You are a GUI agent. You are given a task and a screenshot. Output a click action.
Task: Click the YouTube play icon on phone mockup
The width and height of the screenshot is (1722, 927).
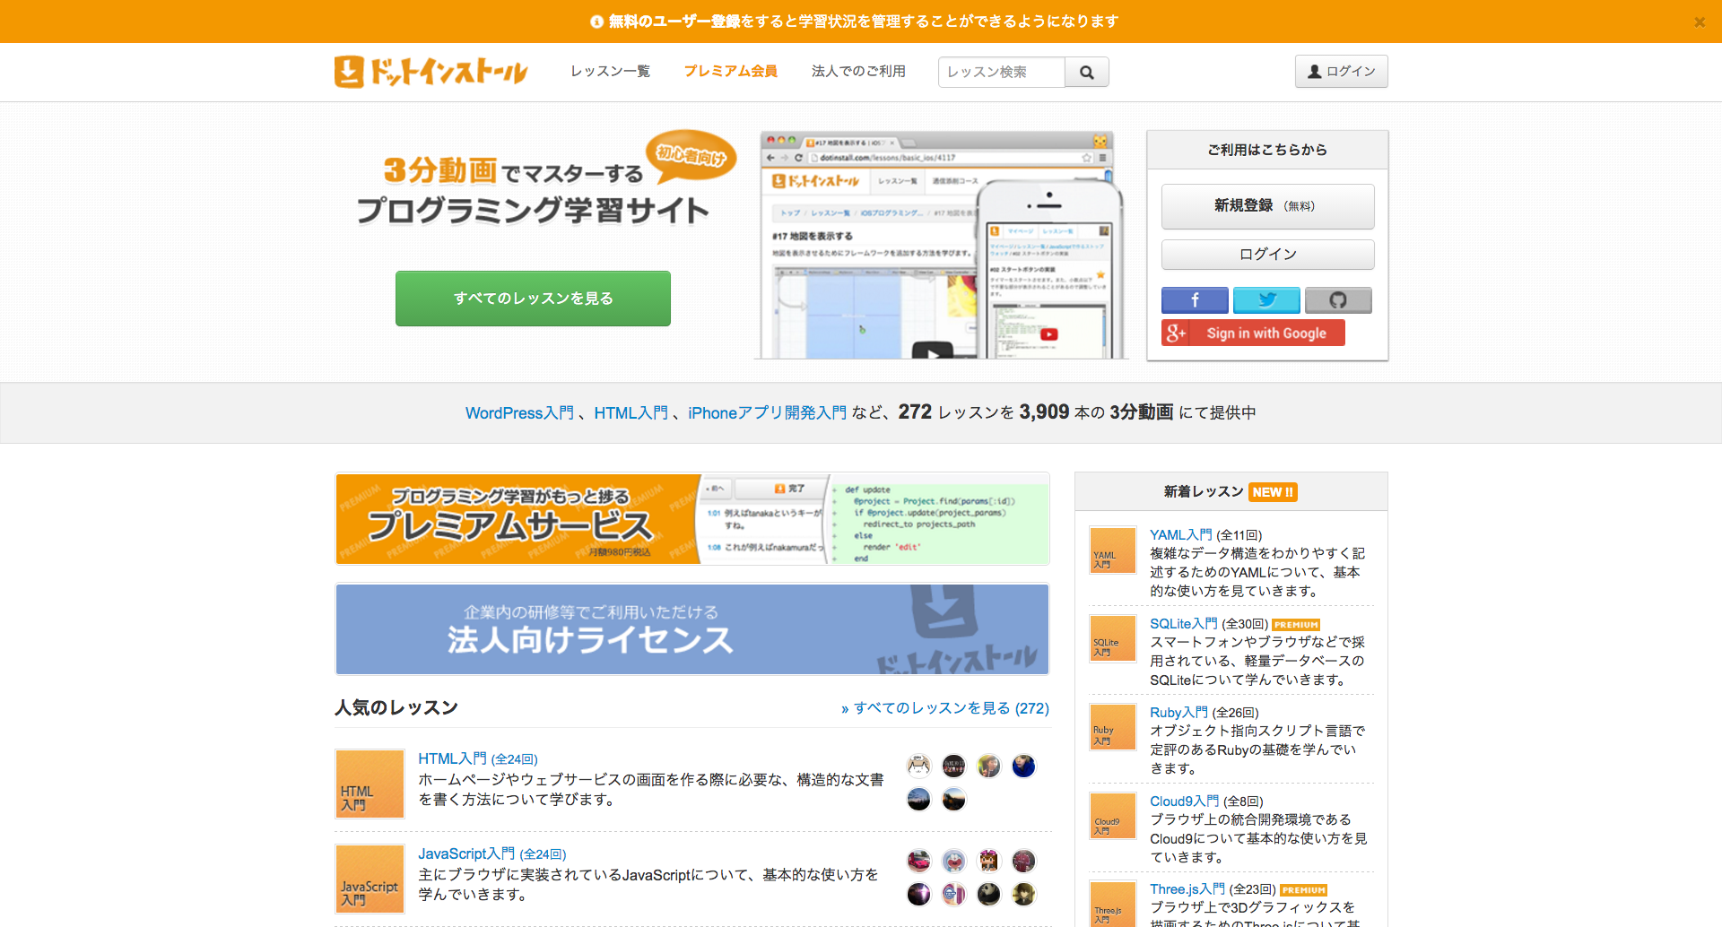click(1048, 334)
